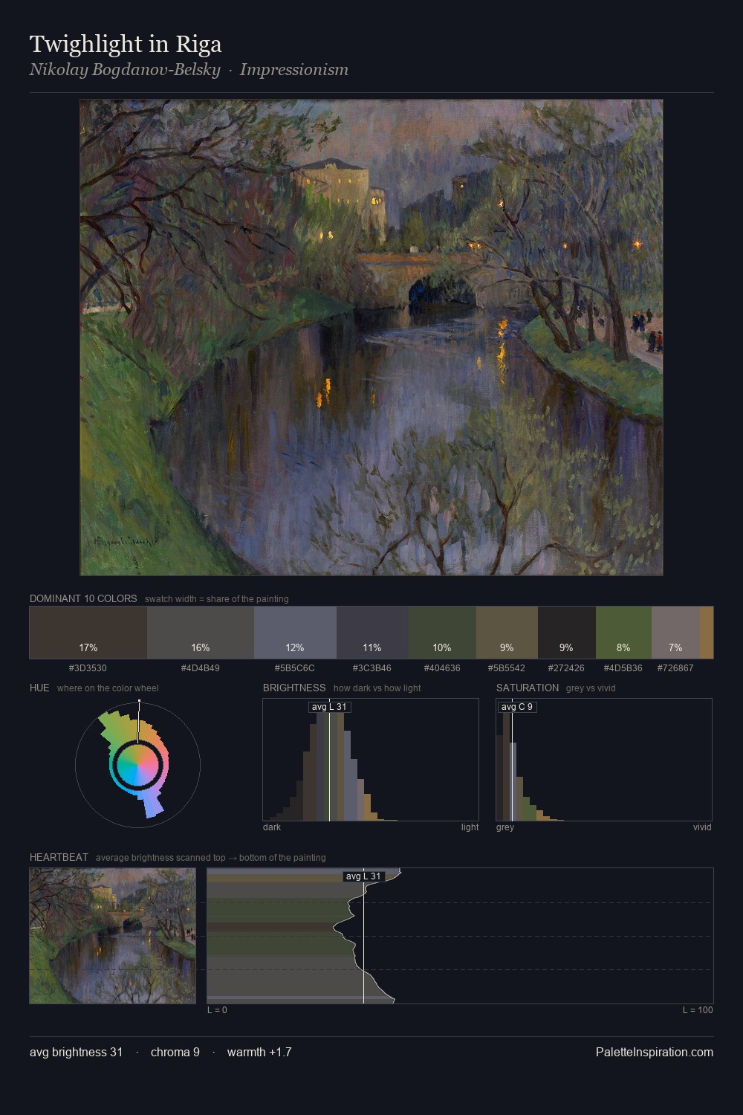Image resolution: width=743 pixels, height=1115 pixels.
Task: Click the avg L 31 heartbeat marker
Action: pyautogui.click(x=363, y=876)
